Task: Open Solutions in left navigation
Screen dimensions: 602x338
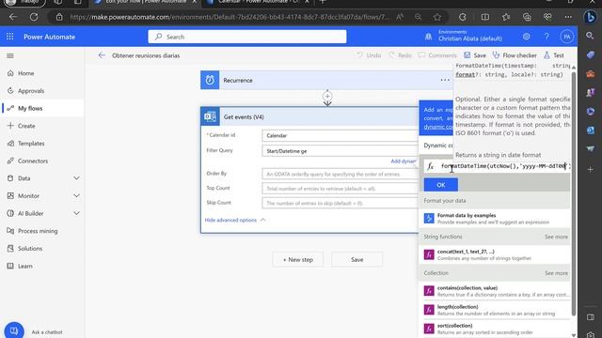Action: tap(30, 248)
